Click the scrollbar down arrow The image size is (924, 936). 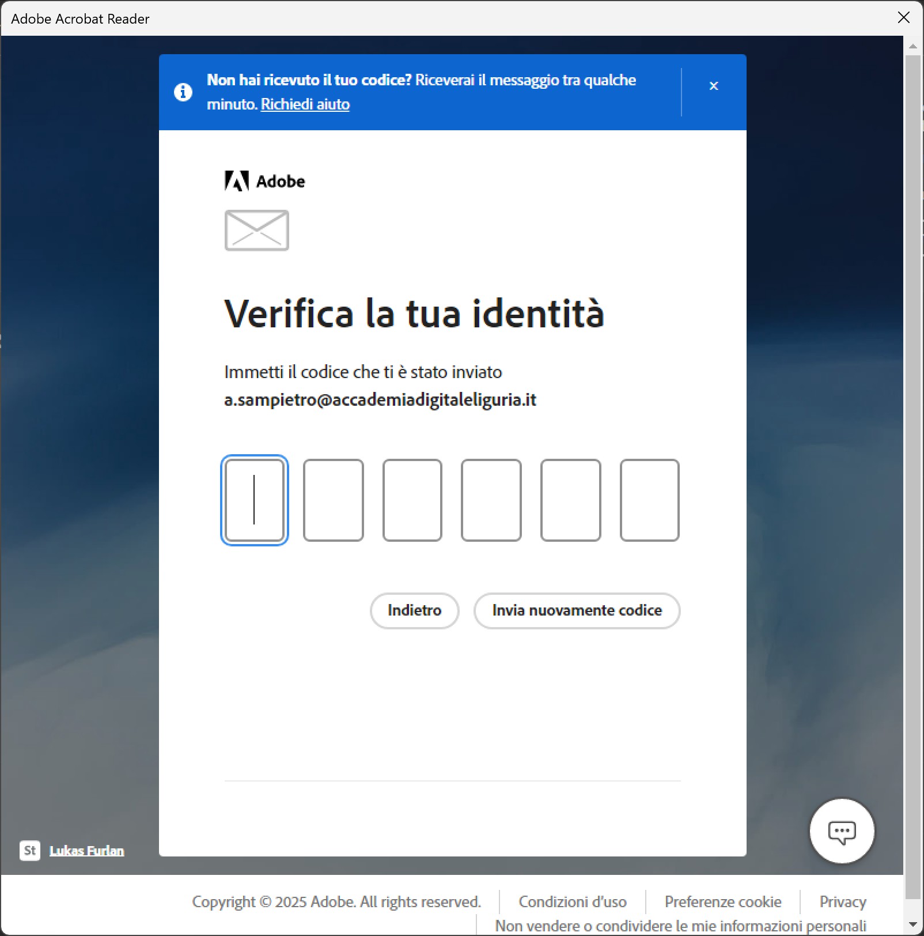(x=912, y=926)
